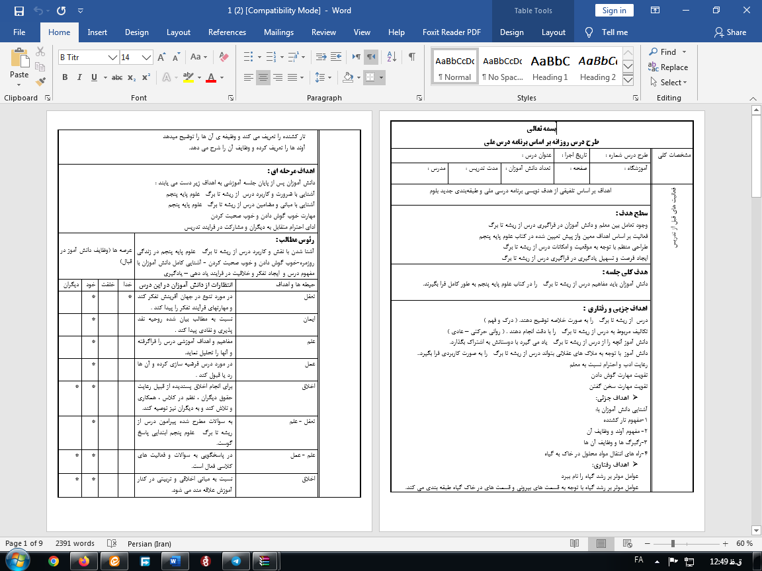Screen dimensions: 762x571
Task: Open the Review tab
Action: [323, 32]
